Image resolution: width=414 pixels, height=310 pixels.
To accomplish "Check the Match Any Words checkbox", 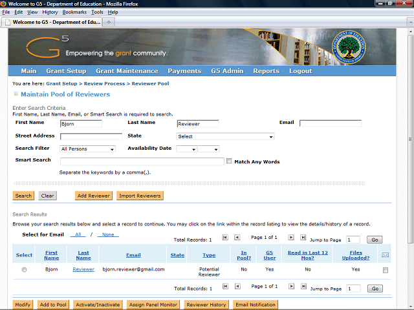I will (x=229, y=161).
